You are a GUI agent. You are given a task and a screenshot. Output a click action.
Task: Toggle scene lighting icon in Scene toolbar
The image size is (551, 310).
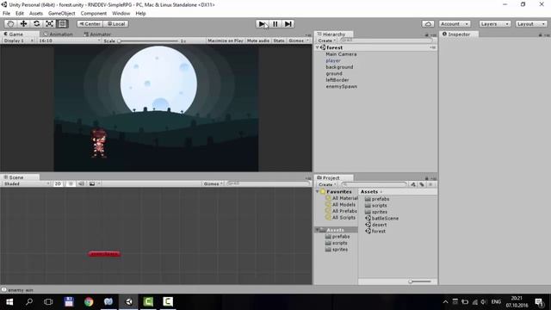pyautogui.click(x=71, y=183)
